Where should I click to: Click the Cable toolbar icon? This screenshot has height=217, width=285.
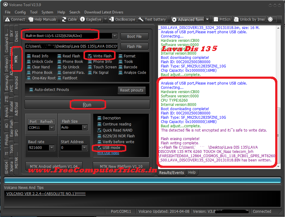64,19
